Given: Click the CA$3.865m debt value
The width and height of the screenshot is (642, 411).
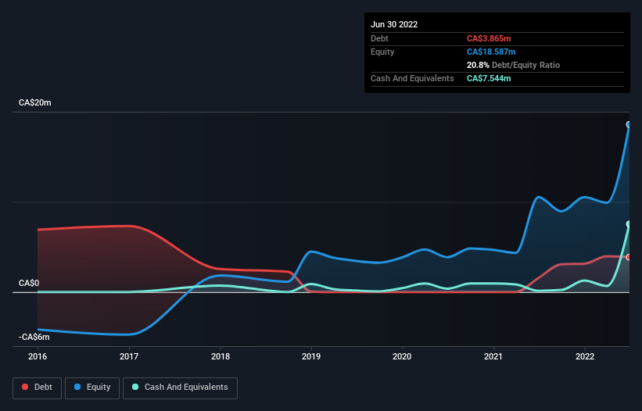Looking at the screenshot, I should coord(489,38).
